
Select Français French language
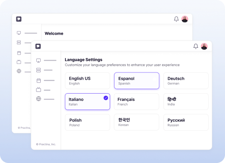136,102
